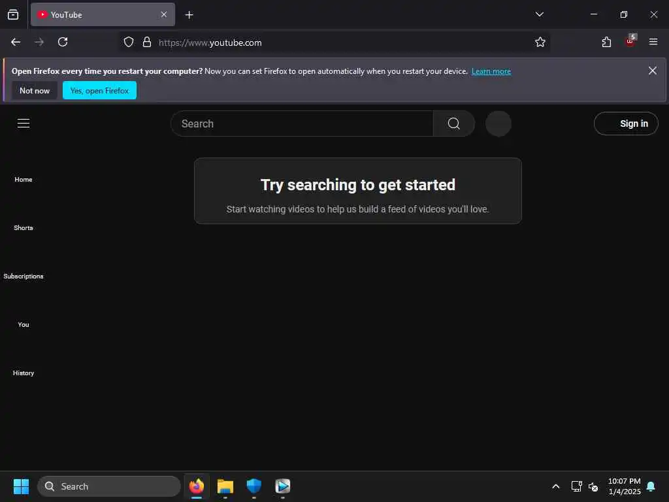Close the YouTube tab
This screenshot has width=669, height=502.
tap(164, 14)
